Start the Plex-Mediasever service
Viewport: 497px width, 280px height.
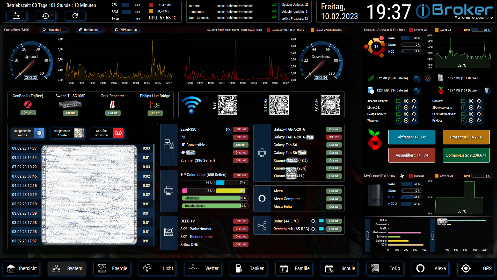click(x=463, y=114)
